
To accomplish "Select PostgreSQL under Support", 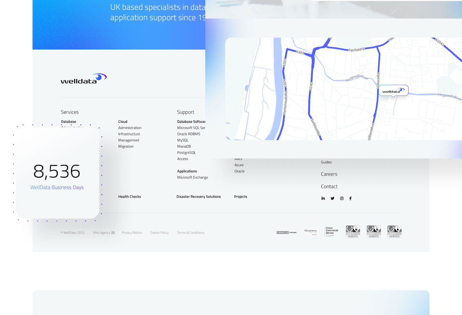I will [186, 153].
